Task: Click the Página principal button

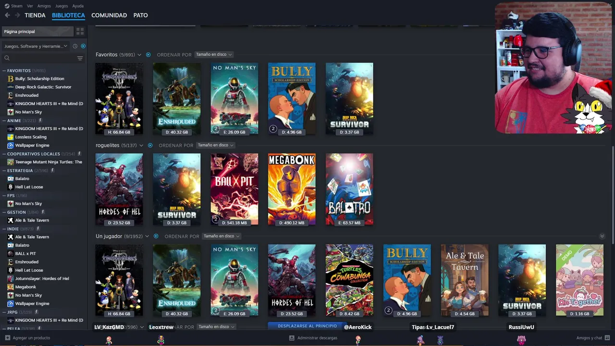Action: click(x=37, y=31)
